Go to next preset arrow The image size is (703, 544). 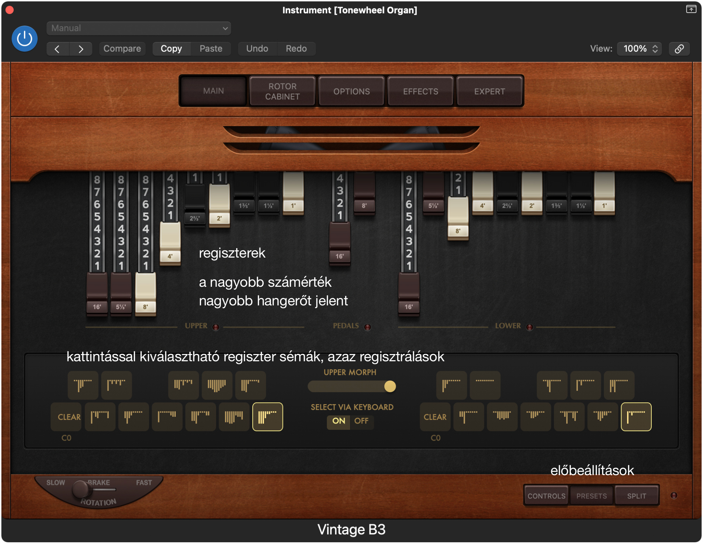81,49
